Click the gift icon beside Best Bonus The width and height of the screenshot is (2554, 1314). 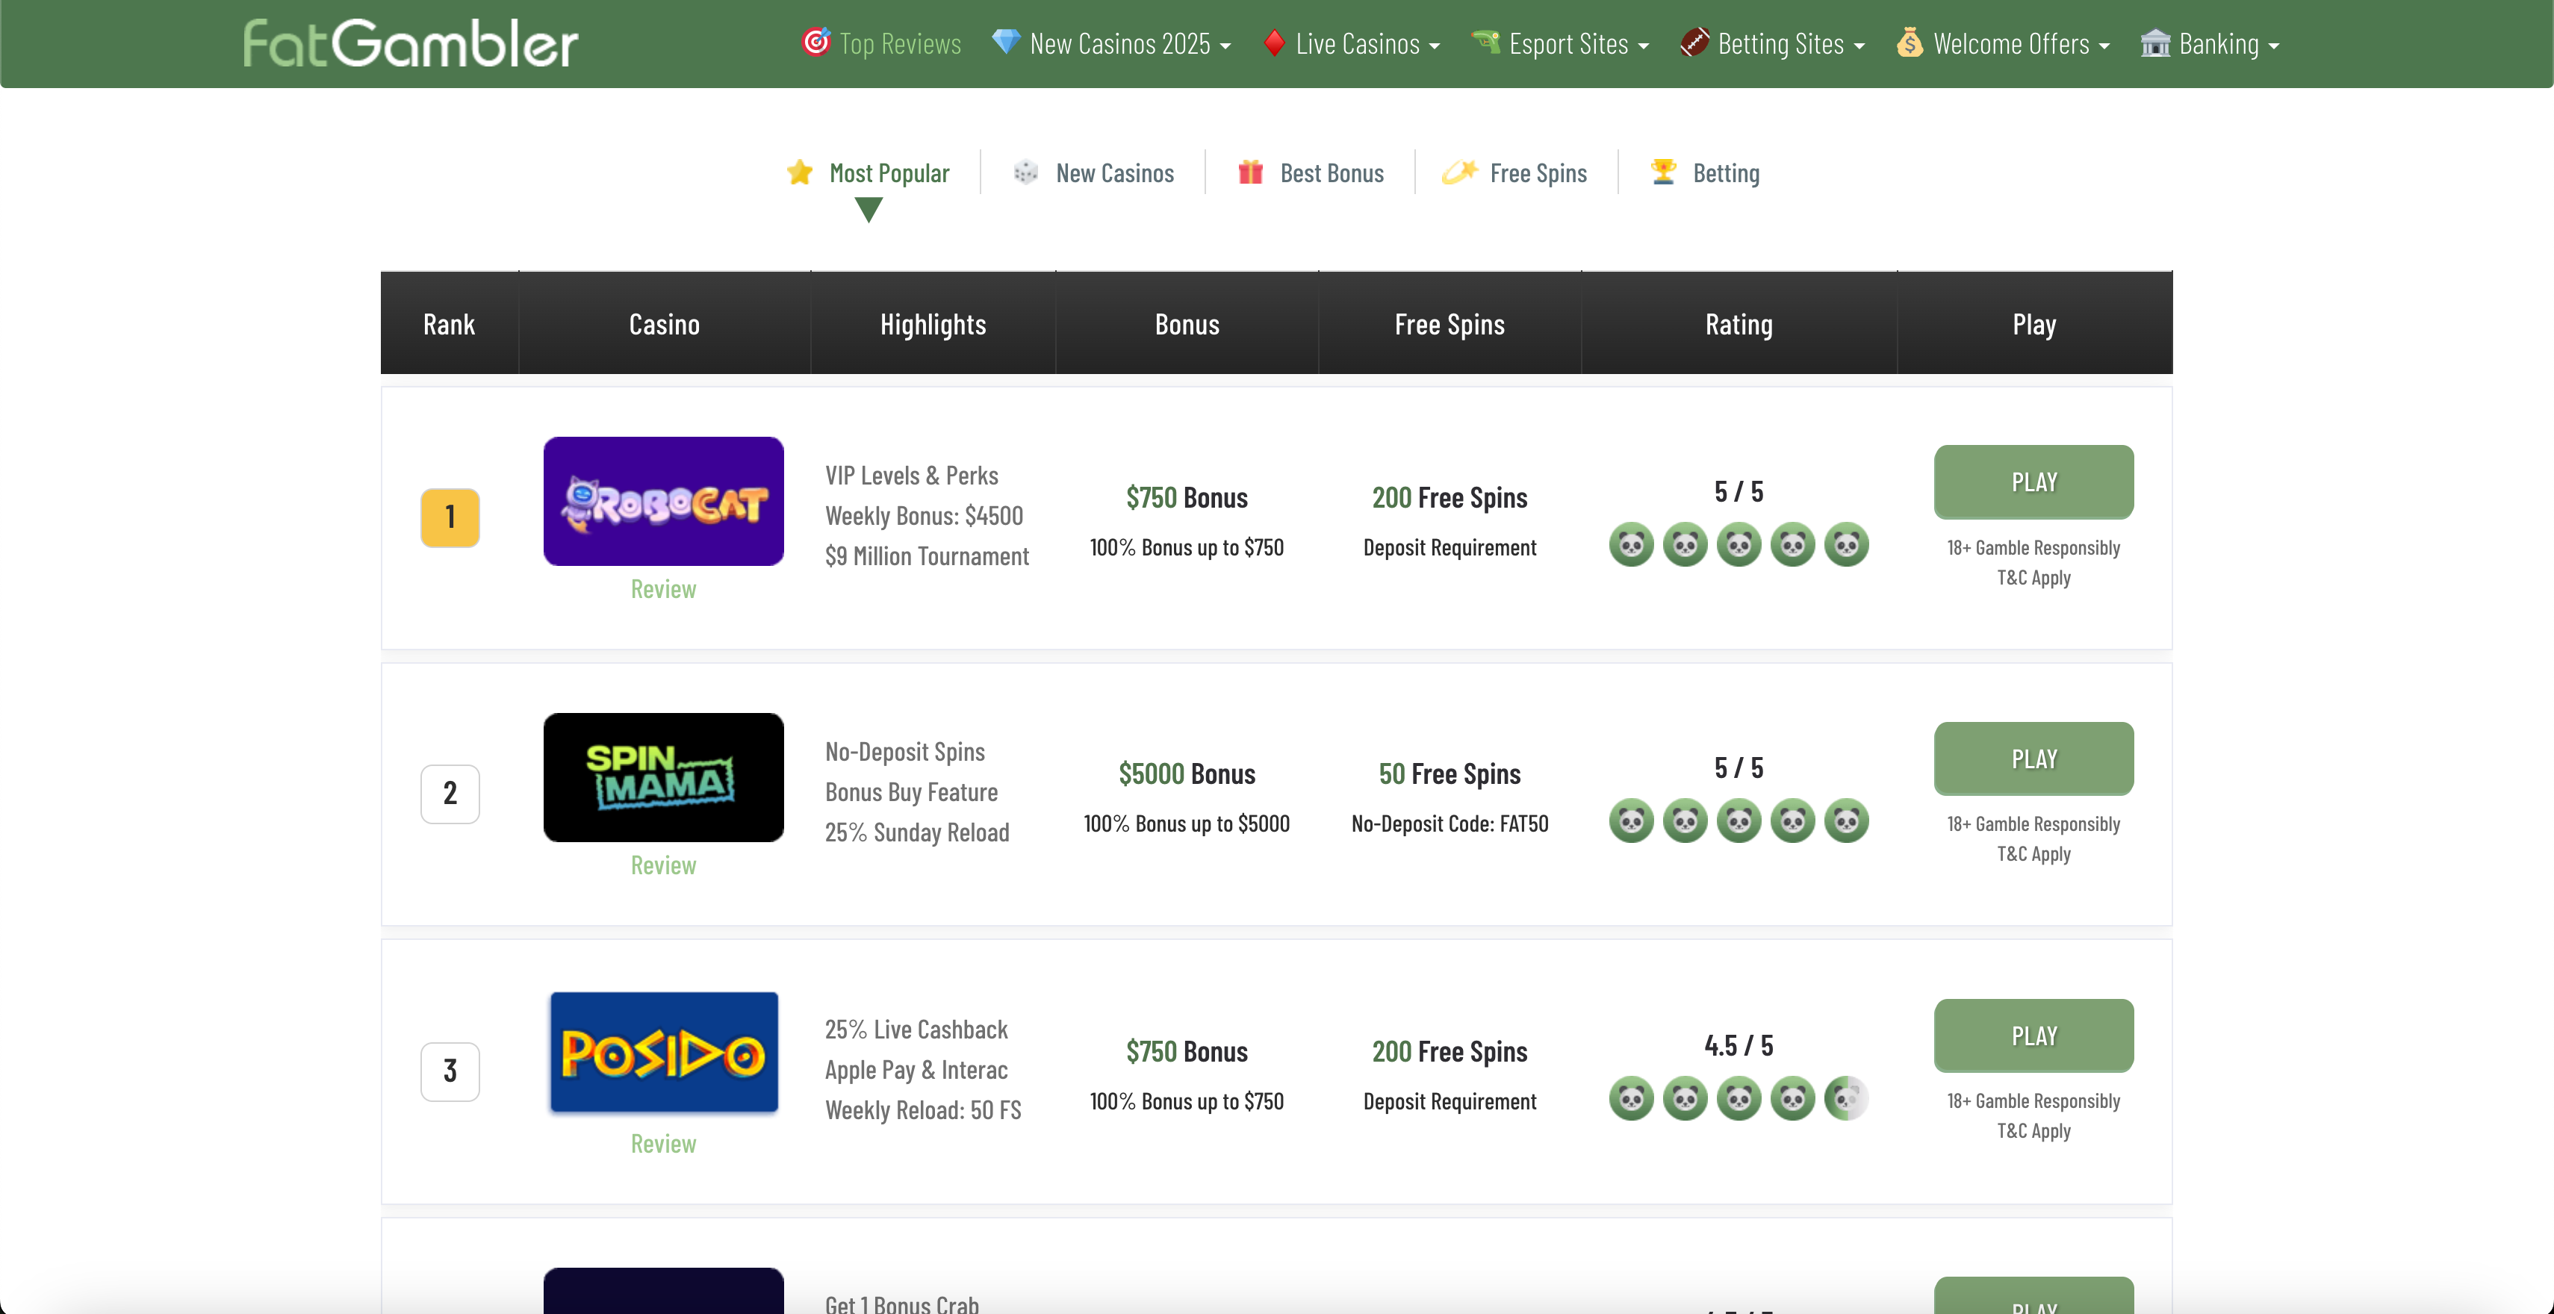(1250, 172)
